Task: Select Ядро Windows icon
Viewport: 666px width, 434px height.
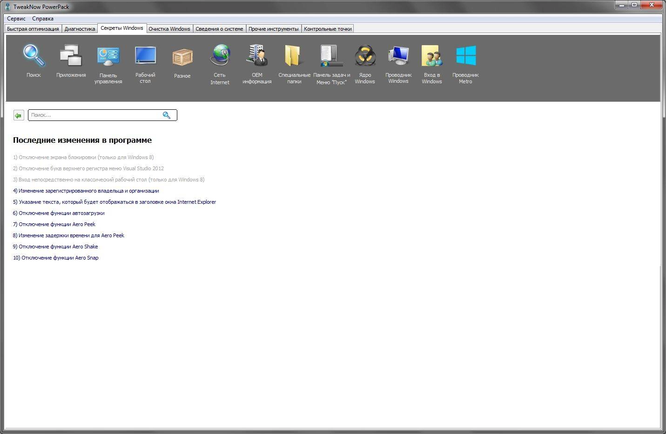Action: tap(365, 56)
